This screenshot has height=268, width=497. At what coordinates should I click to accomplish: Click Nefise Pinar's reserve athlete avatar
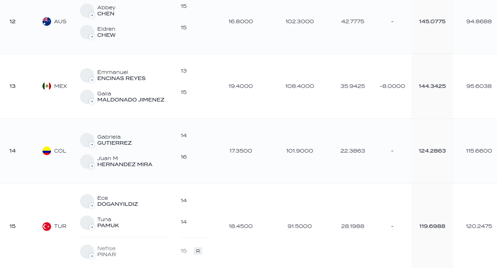coord(87,252)
